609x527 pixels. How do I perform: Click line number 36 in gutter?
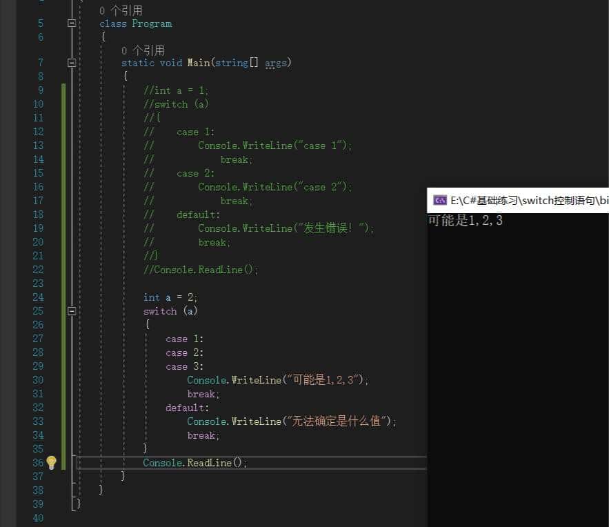38,463
